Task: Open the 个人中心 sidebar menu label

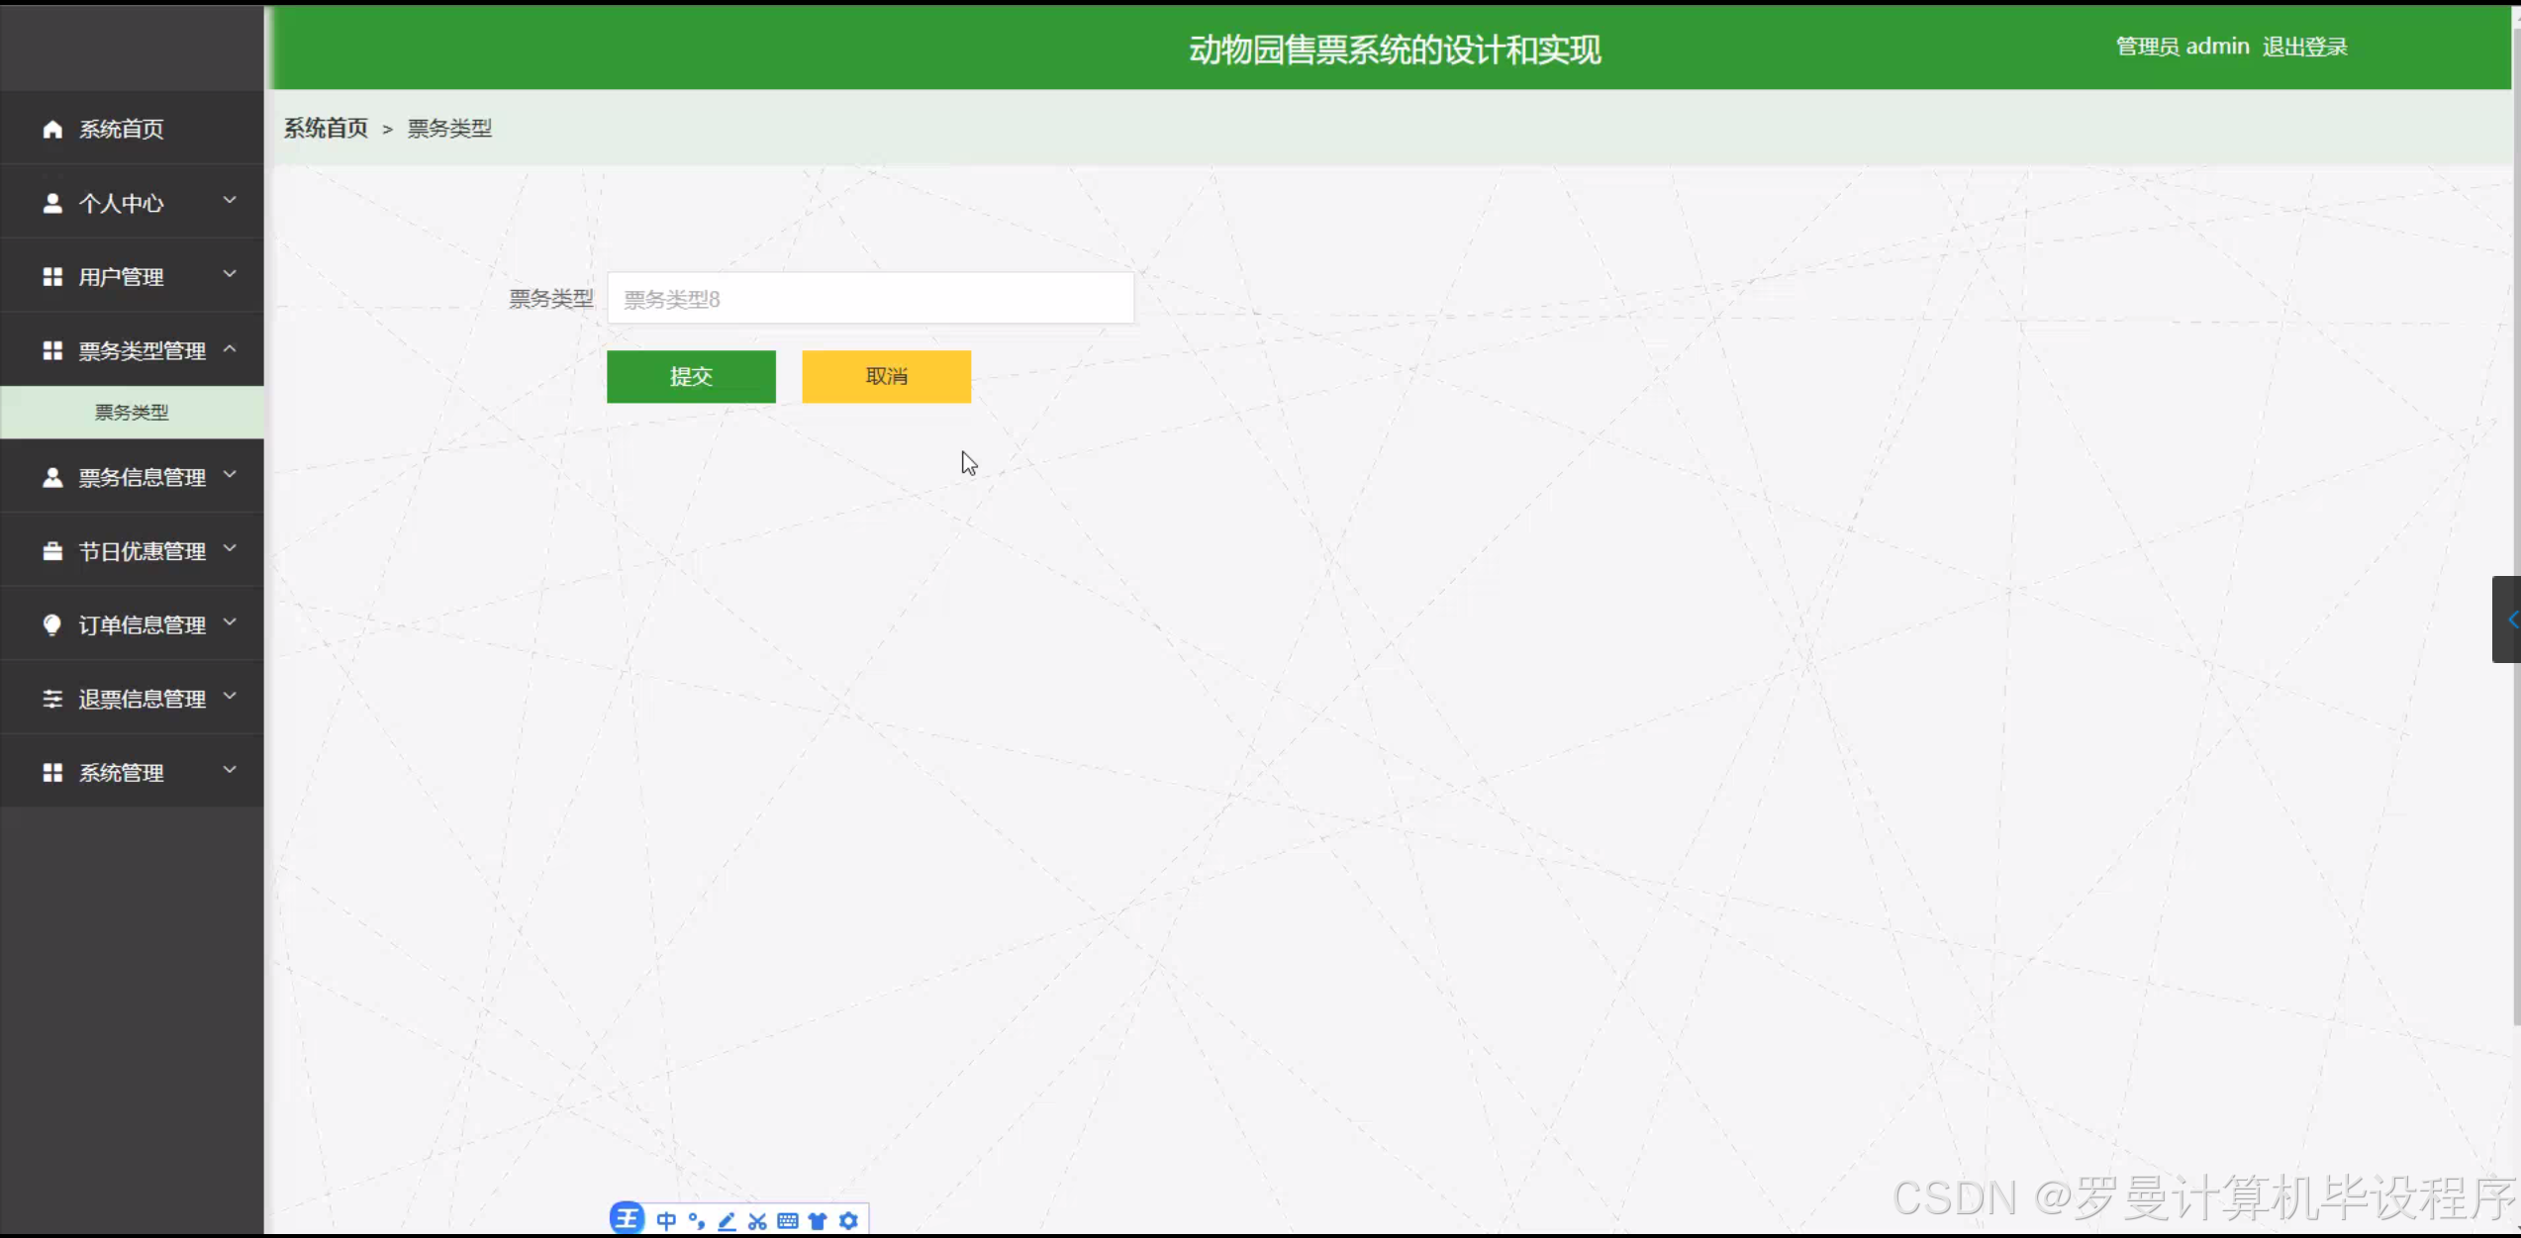Action: [x=122, y=204]
